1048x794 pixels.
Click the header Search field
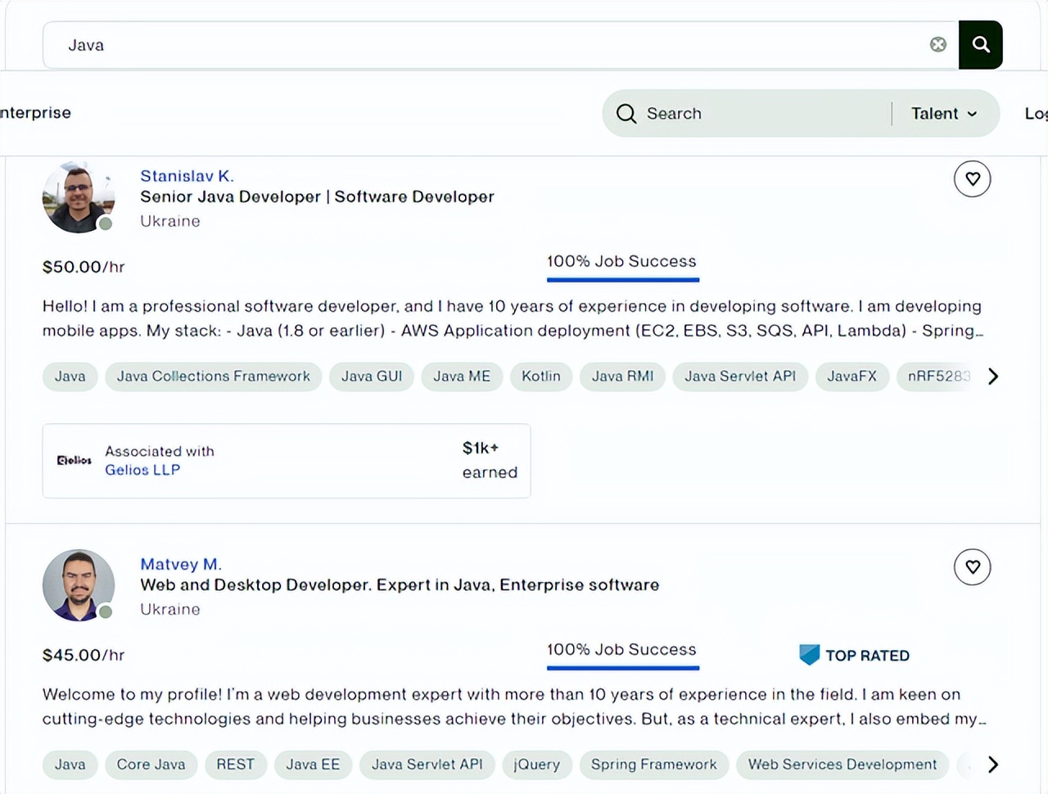753,114
